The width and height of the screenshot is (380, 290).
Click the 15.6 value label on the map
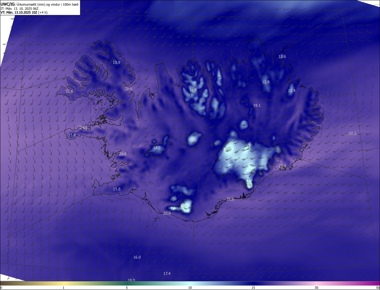117,189
